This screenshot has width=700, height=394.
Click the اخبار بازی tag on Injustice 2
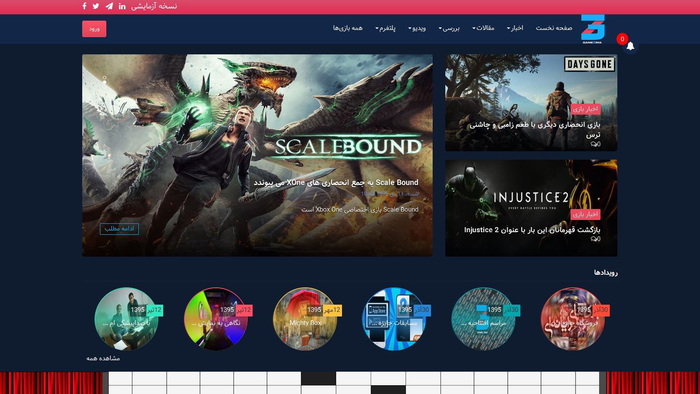coord(585,214)
